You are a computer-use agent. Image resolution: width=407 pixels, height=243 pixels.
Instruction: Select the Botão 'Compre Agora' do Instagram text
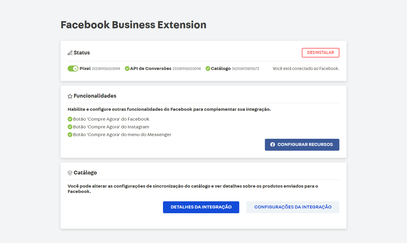pyautogui.click(x=111, y=127)
